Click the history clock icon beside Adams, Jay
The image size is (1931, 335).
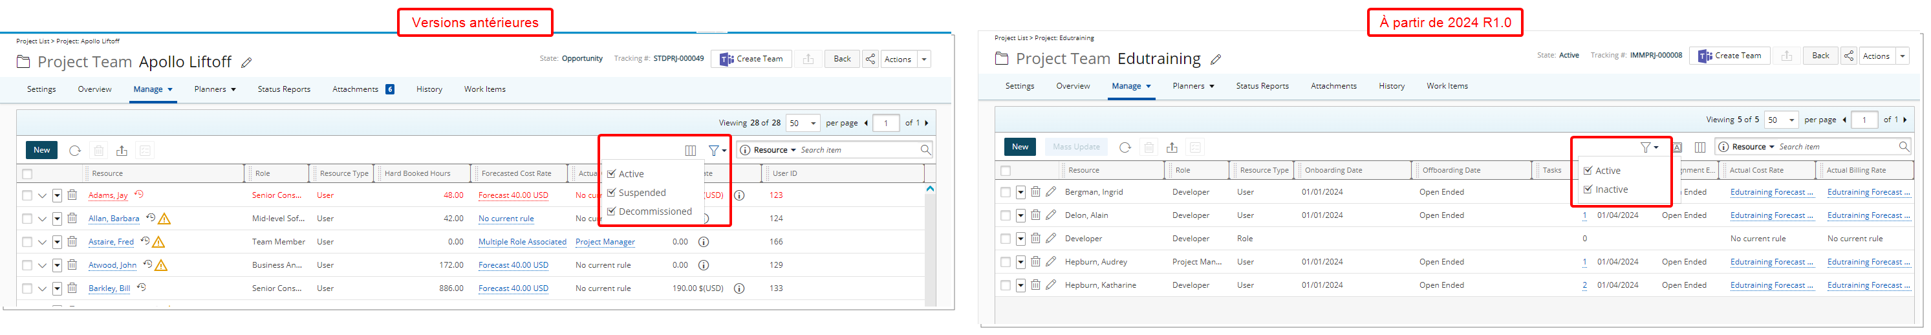click(x=138, y=195)
